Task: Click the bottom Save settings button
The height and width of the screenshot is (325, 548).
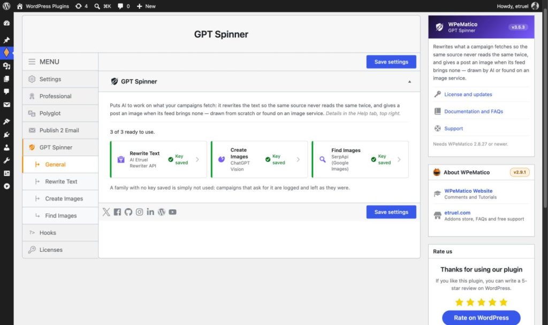Action: pyautogui.click(x=391, y=212)
